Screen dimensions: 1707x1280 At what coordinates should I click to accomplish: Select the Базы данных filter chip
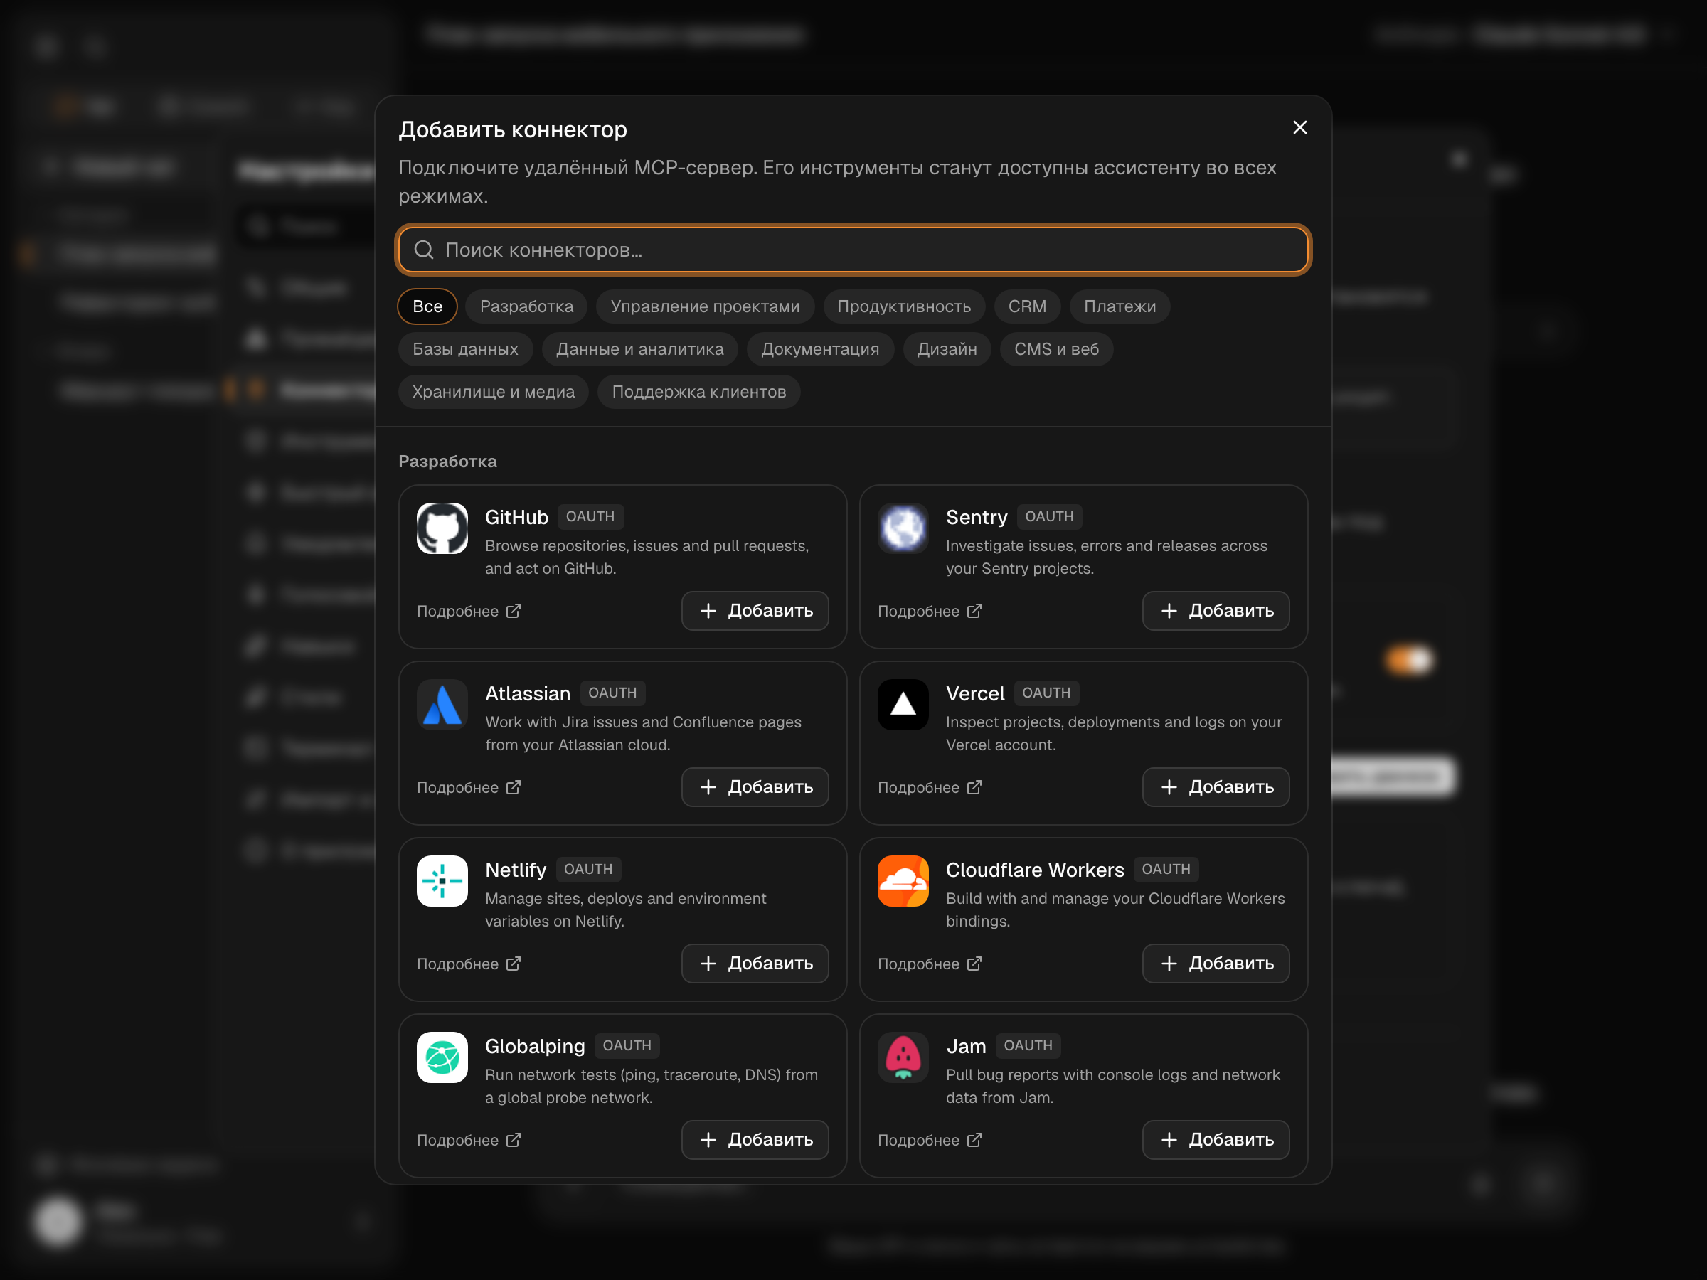click(465, 348)
